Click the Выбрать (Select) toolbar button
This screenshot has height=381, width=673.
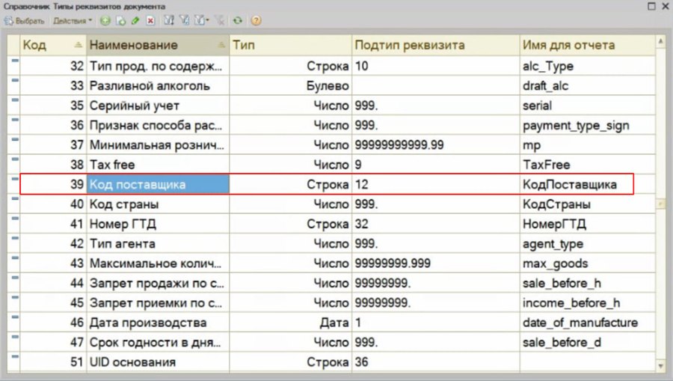(x=24, y=21)
